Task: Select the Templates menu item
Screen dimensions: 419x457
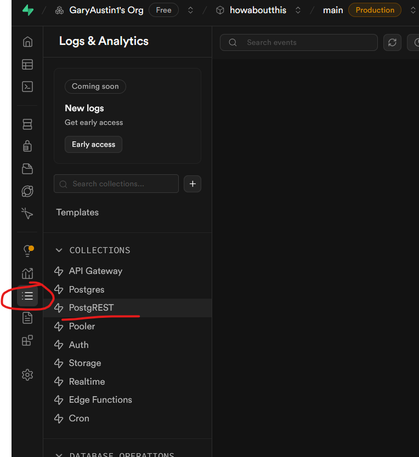Action: point(77,212)
